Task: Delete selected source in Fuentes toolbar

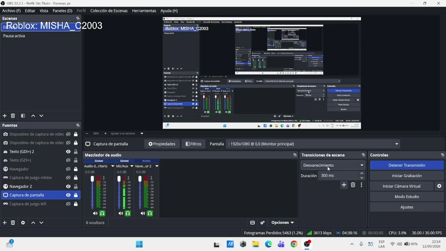Action: pos(13,223)
